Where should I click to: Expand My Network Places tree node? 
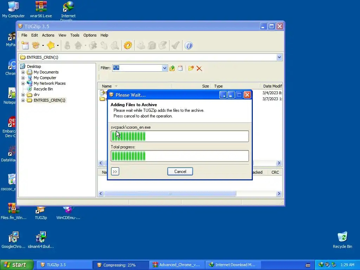(23, 83)
